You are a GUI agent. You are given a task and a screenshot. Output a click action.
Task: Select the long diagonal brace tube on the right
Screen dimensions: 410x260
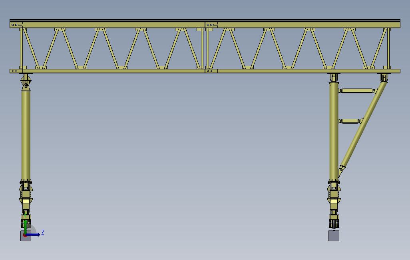coord(364,125)
